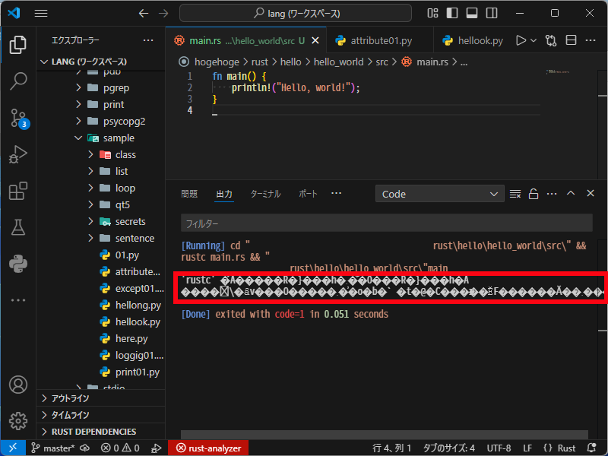Open the Run and Debug view
The image size is (608, 456).
coord(17,154)
